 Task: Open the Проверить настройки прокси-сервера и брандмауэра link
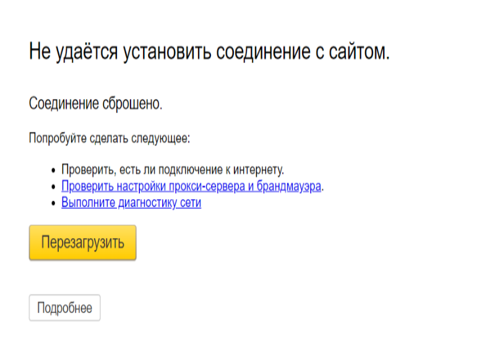coord(191,186)
